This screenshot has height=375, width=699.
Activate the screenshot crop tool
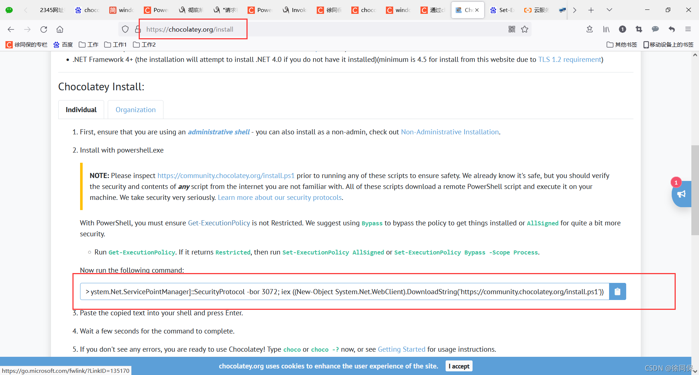(639, 29)
